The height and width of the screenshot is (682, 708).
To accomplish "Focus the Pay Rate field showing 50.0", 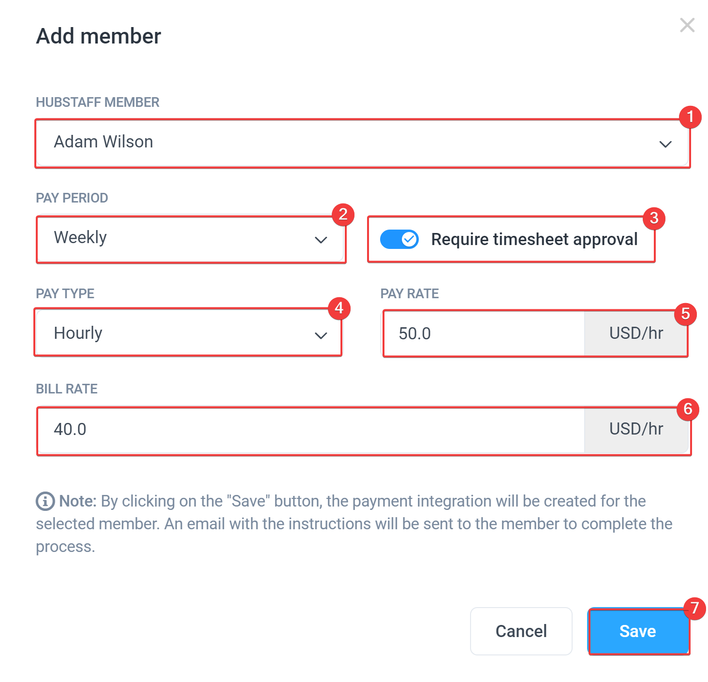I will click(x=484, y=334).
